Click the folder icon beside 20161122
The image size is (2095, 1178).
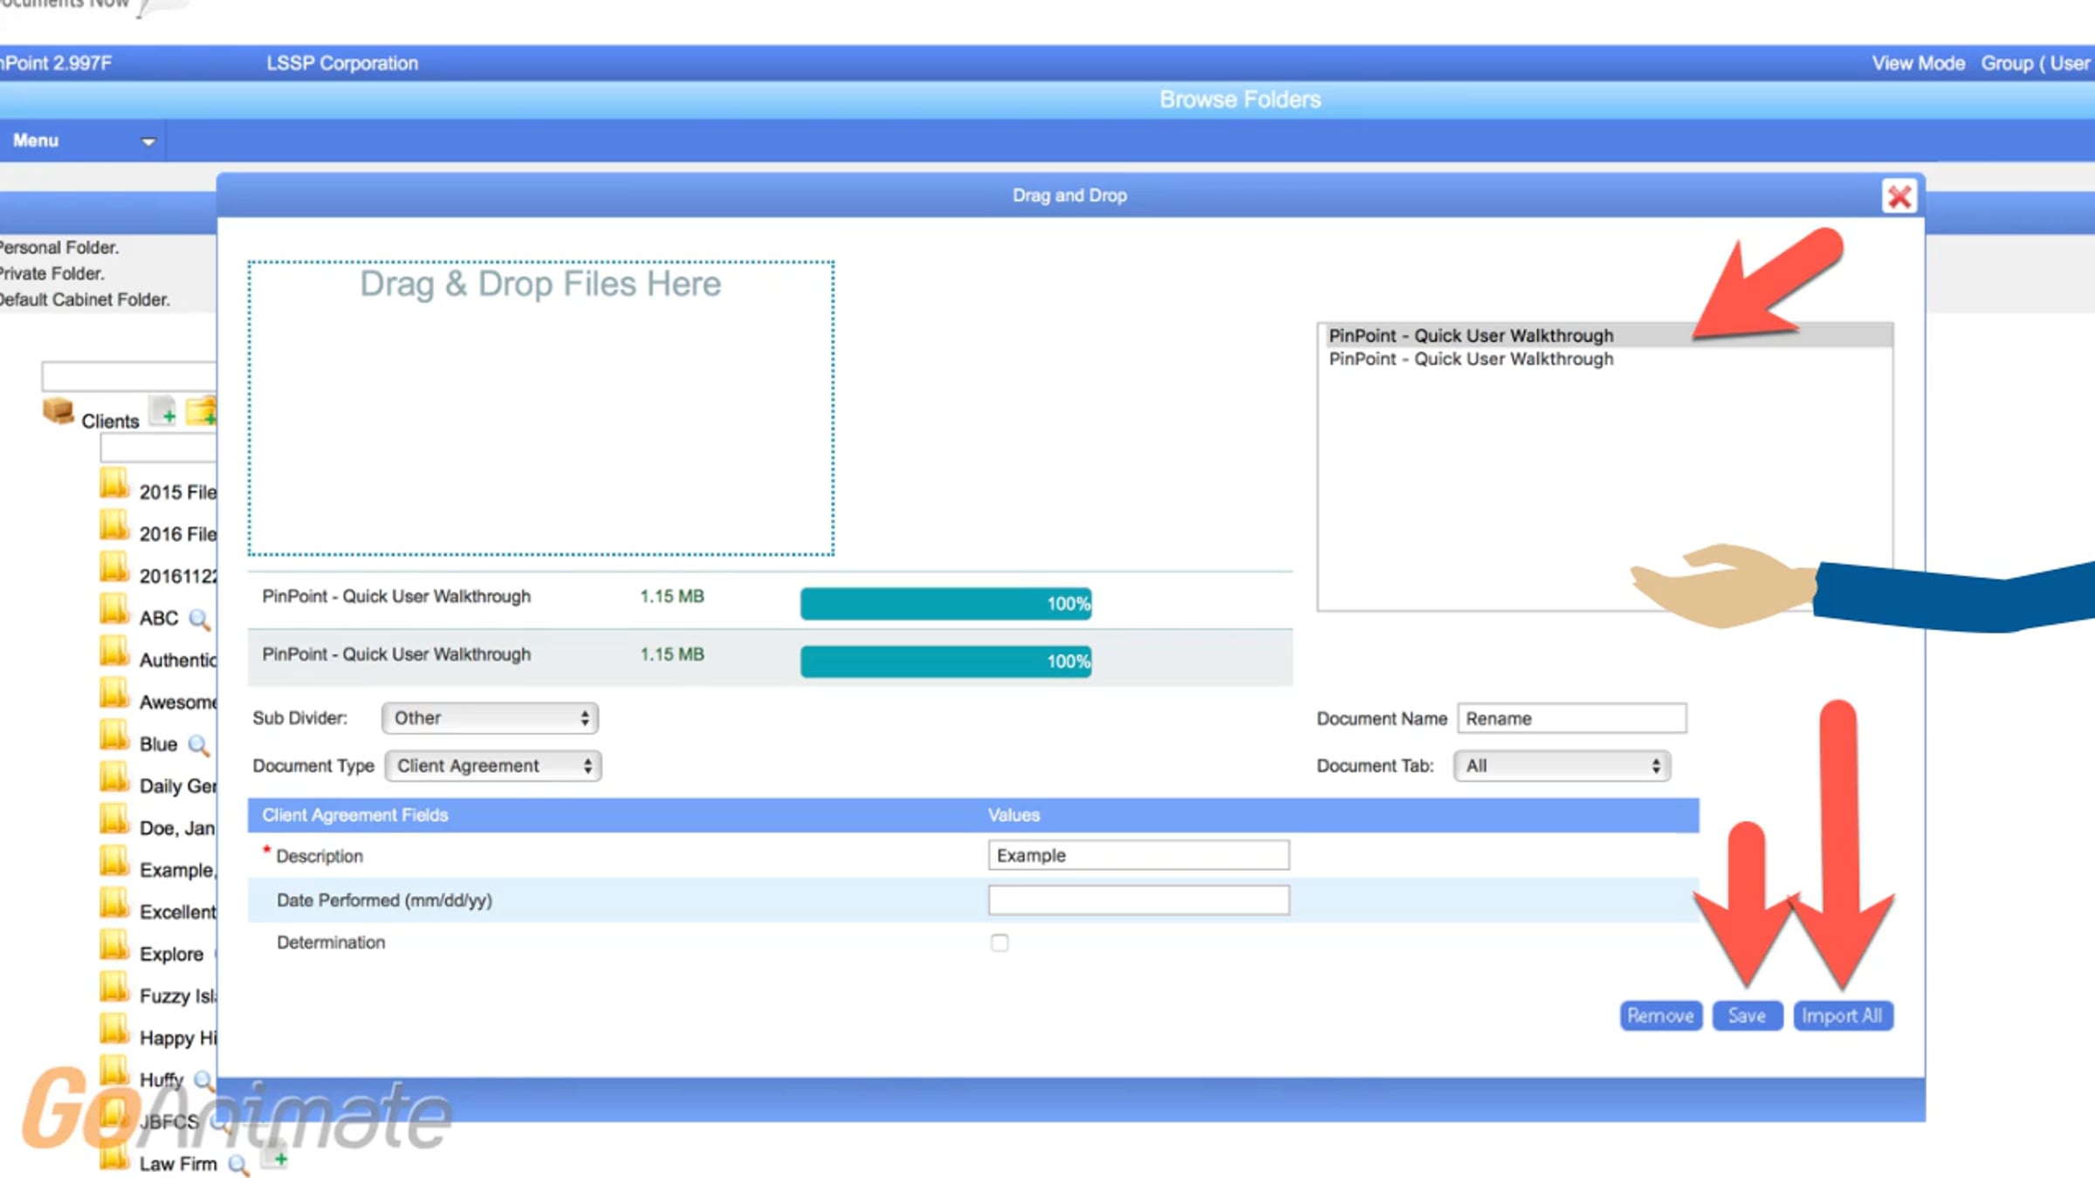point(113,568)
